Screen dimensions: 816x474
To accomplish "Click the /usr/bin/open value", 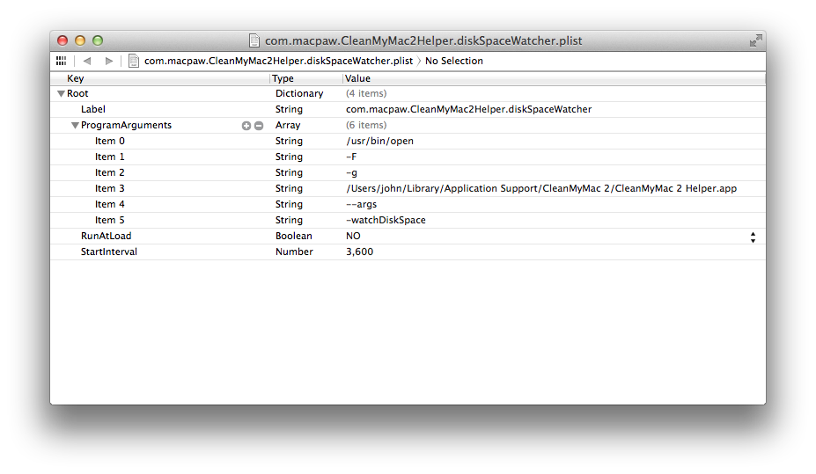I will click(380, 141).
